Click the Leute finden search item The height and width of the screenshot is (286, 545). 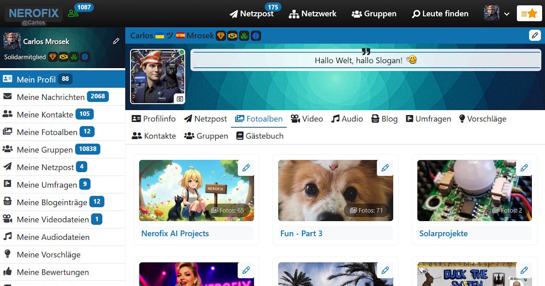click(x=440, y=14)
